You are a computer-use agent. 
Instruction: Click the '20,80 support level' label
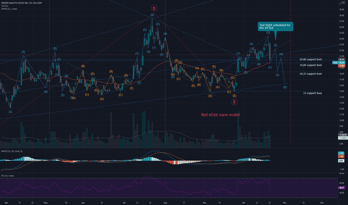pos(311,59)
